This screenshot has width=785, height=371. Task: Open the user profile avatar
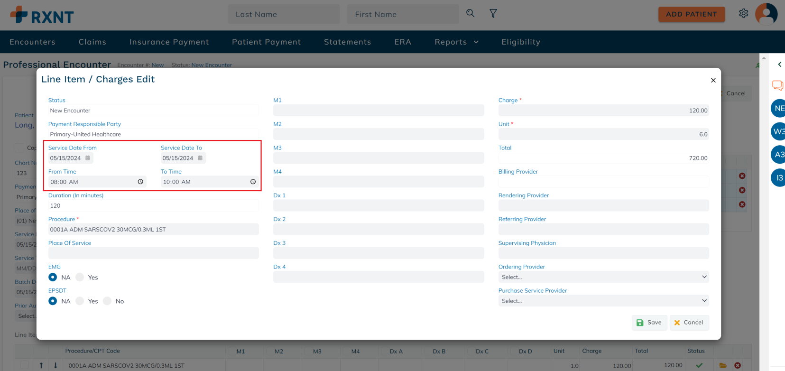point(766,14)
